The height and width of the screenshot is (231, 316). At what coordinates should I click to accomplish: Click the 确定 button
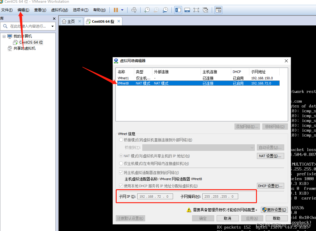click(x=203, y=218)
